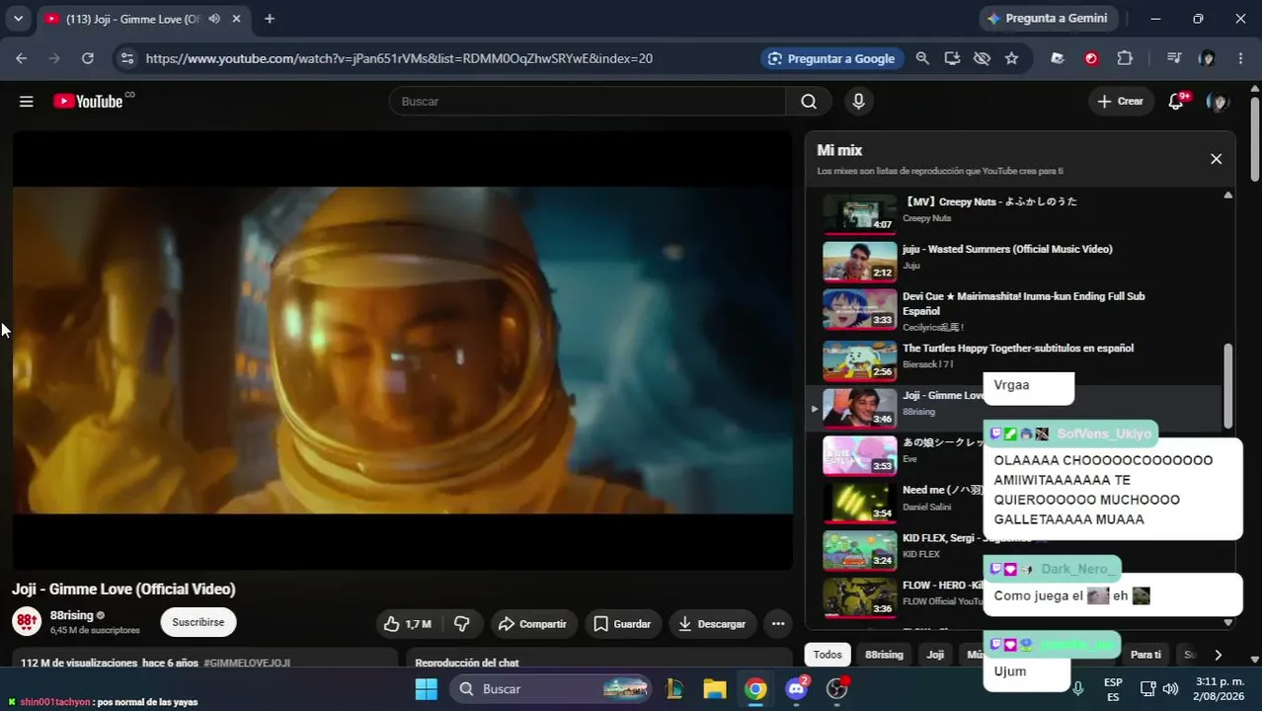The image size is (1262, 711).
Task: Start voice search with the microphone icon
Action: (858, 101)
